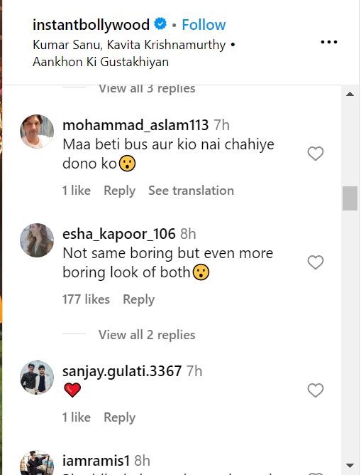The width and height of the screenshot is (361, 475).
Task: Open esha_kapoor_106's avatar
Action: (x=37, y=240)
